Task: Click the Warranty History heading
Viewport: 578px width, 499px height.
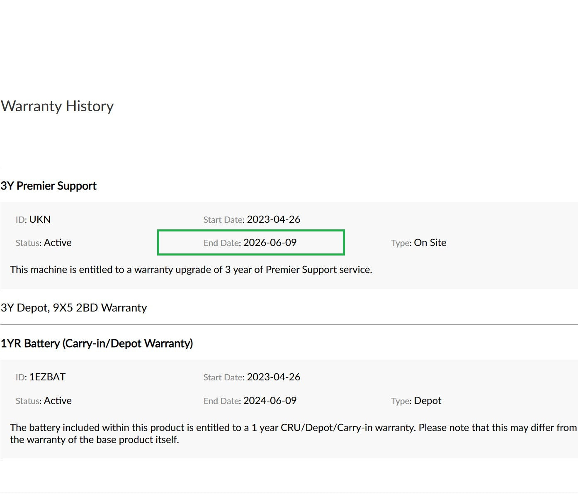Action: click(x=57, y=106)
